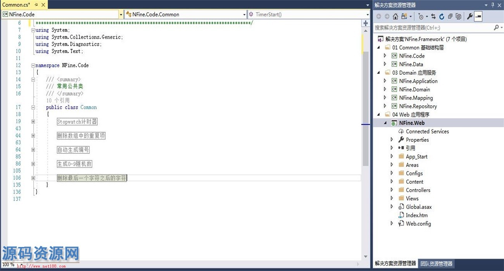Click the Refresh icon in Solution Explorer toolbar

point(442,17)
